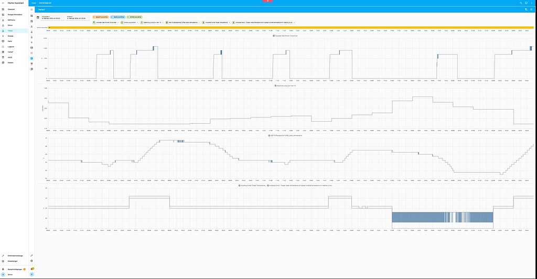
Task: Remove the Aquarea Outlet Target Temperature chip
Action: click(230, 23)
